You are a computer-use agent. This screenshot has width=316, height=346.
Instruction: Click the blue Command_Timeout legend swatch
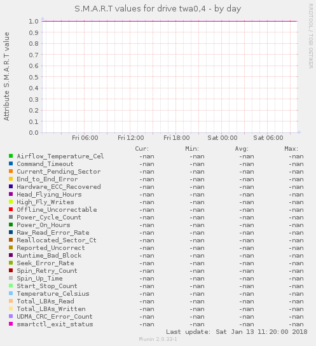(x=11, y=163)
